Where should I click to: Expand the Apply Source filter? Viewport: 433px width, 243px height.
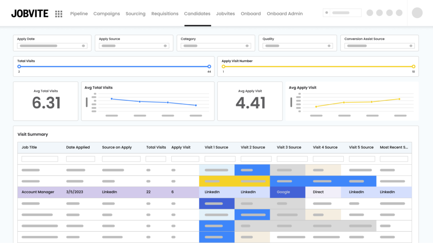coord(134,46)
